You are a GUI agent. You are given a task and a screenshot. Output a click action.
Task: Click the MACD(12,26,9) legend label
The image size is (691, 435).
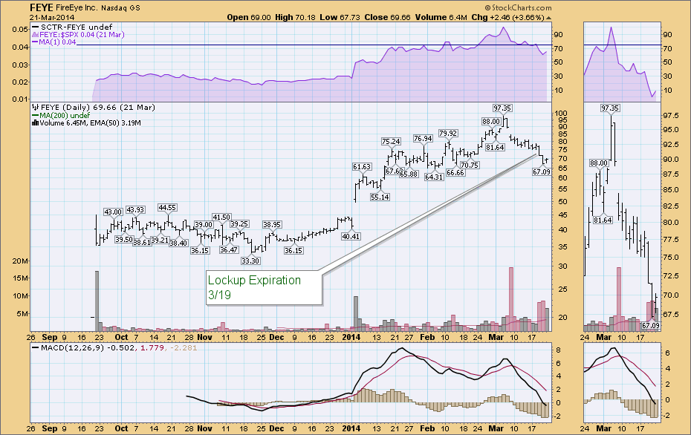click(68, 347)
